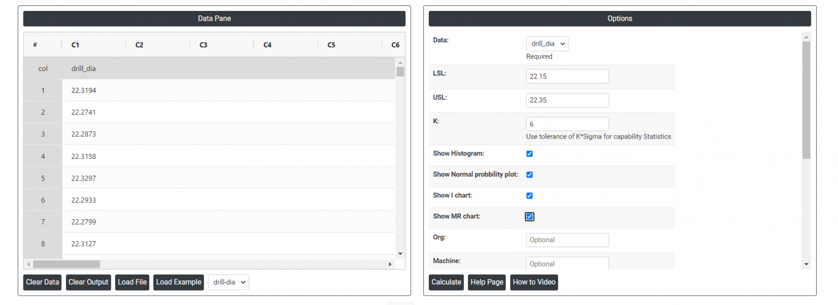Viewport: 838px width, 305px height.
Task: Disable the Show I chart checkbox
Action: [x=529, y=195]
